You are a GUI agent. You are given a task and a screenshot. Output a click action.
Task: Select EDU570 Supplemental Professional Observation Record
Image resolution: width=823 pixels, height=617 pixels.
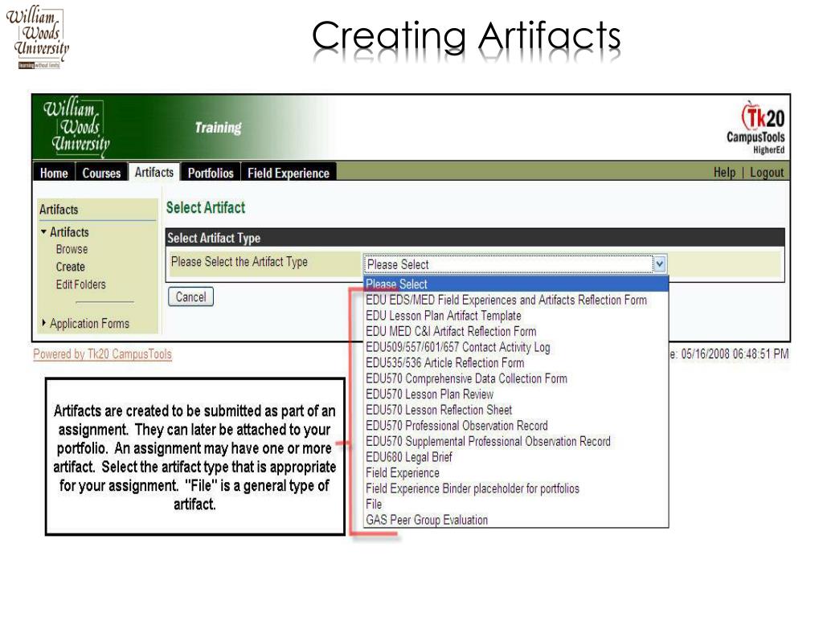(516, 441)
